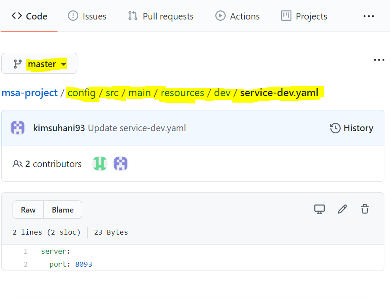Image resolution: width=390 pixels, height=303 pixels.
Task: Show the 2 contributors list
Action: (47, 164)
